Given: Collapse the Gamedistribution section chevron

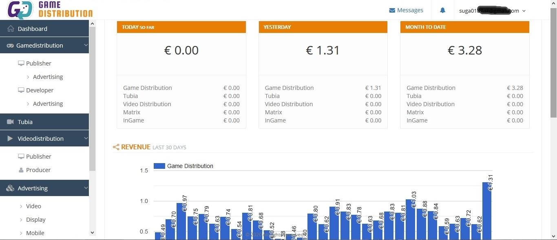Looking at the screenshot, I should [x=86, y=45].
